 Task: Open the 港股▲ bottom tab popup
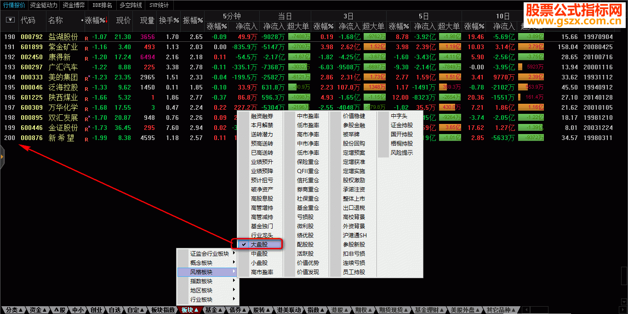[x=340, y=310]
